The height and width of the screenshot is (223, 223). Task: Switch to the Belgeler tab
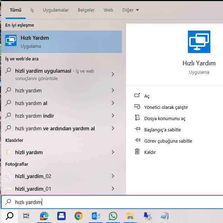[86, 10]
